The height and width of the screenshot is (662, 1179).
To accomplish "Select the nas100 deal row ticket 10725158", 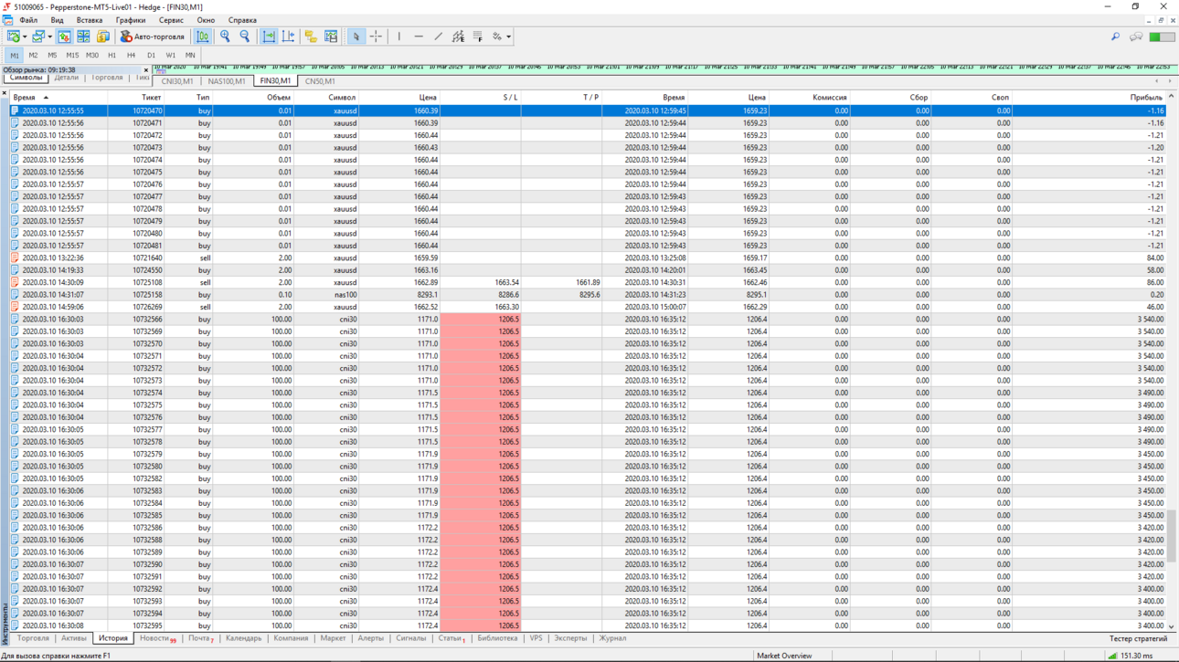I will pyautogui.click(x=588, y=295).
